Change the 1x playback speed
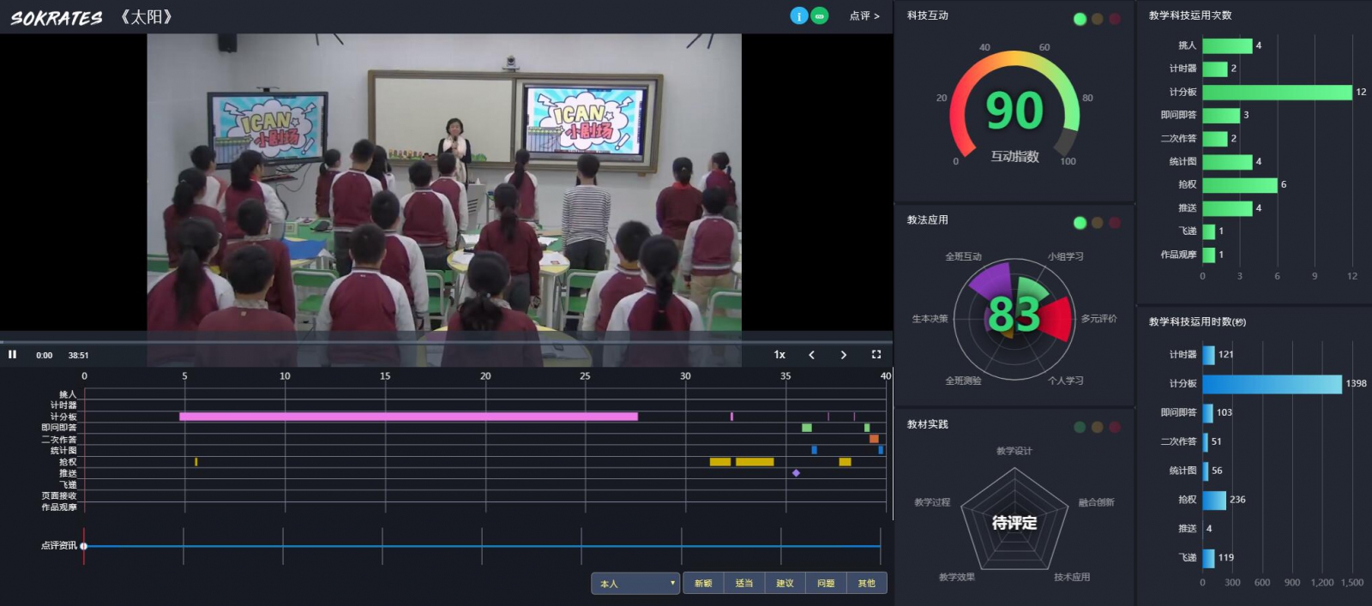Image resolution: width=1372 pixels, height=606 pixels. tap(779, 354)
